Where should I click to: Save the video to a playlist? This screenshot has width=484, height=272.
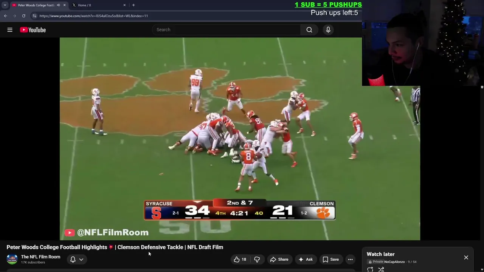click(x=330, y=260)
